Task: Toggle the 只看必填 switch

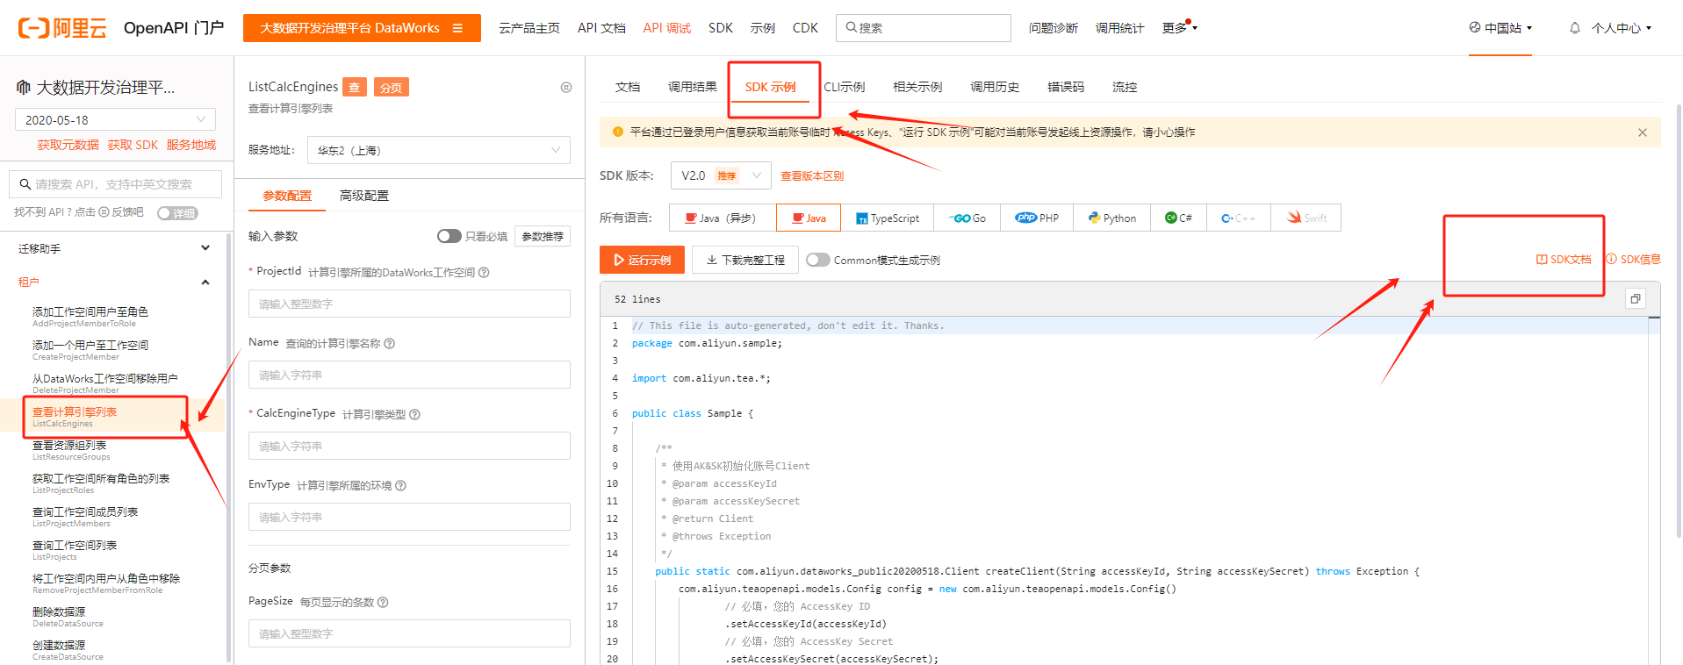Action: tap(450, 236)
